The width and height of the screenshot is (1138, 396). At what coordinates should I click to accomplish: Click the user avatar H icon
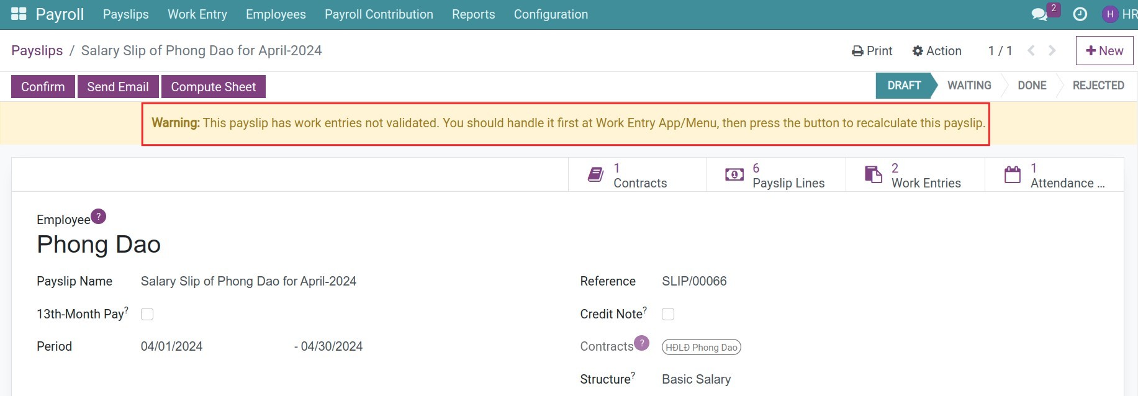pos(1109,14)
